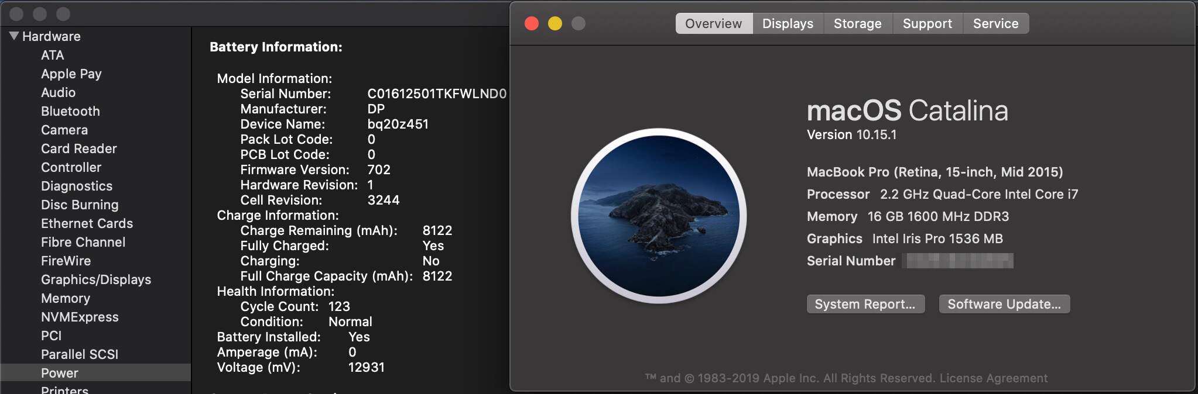
Task: View the Diagnostics entry
Action: [77, 186]
